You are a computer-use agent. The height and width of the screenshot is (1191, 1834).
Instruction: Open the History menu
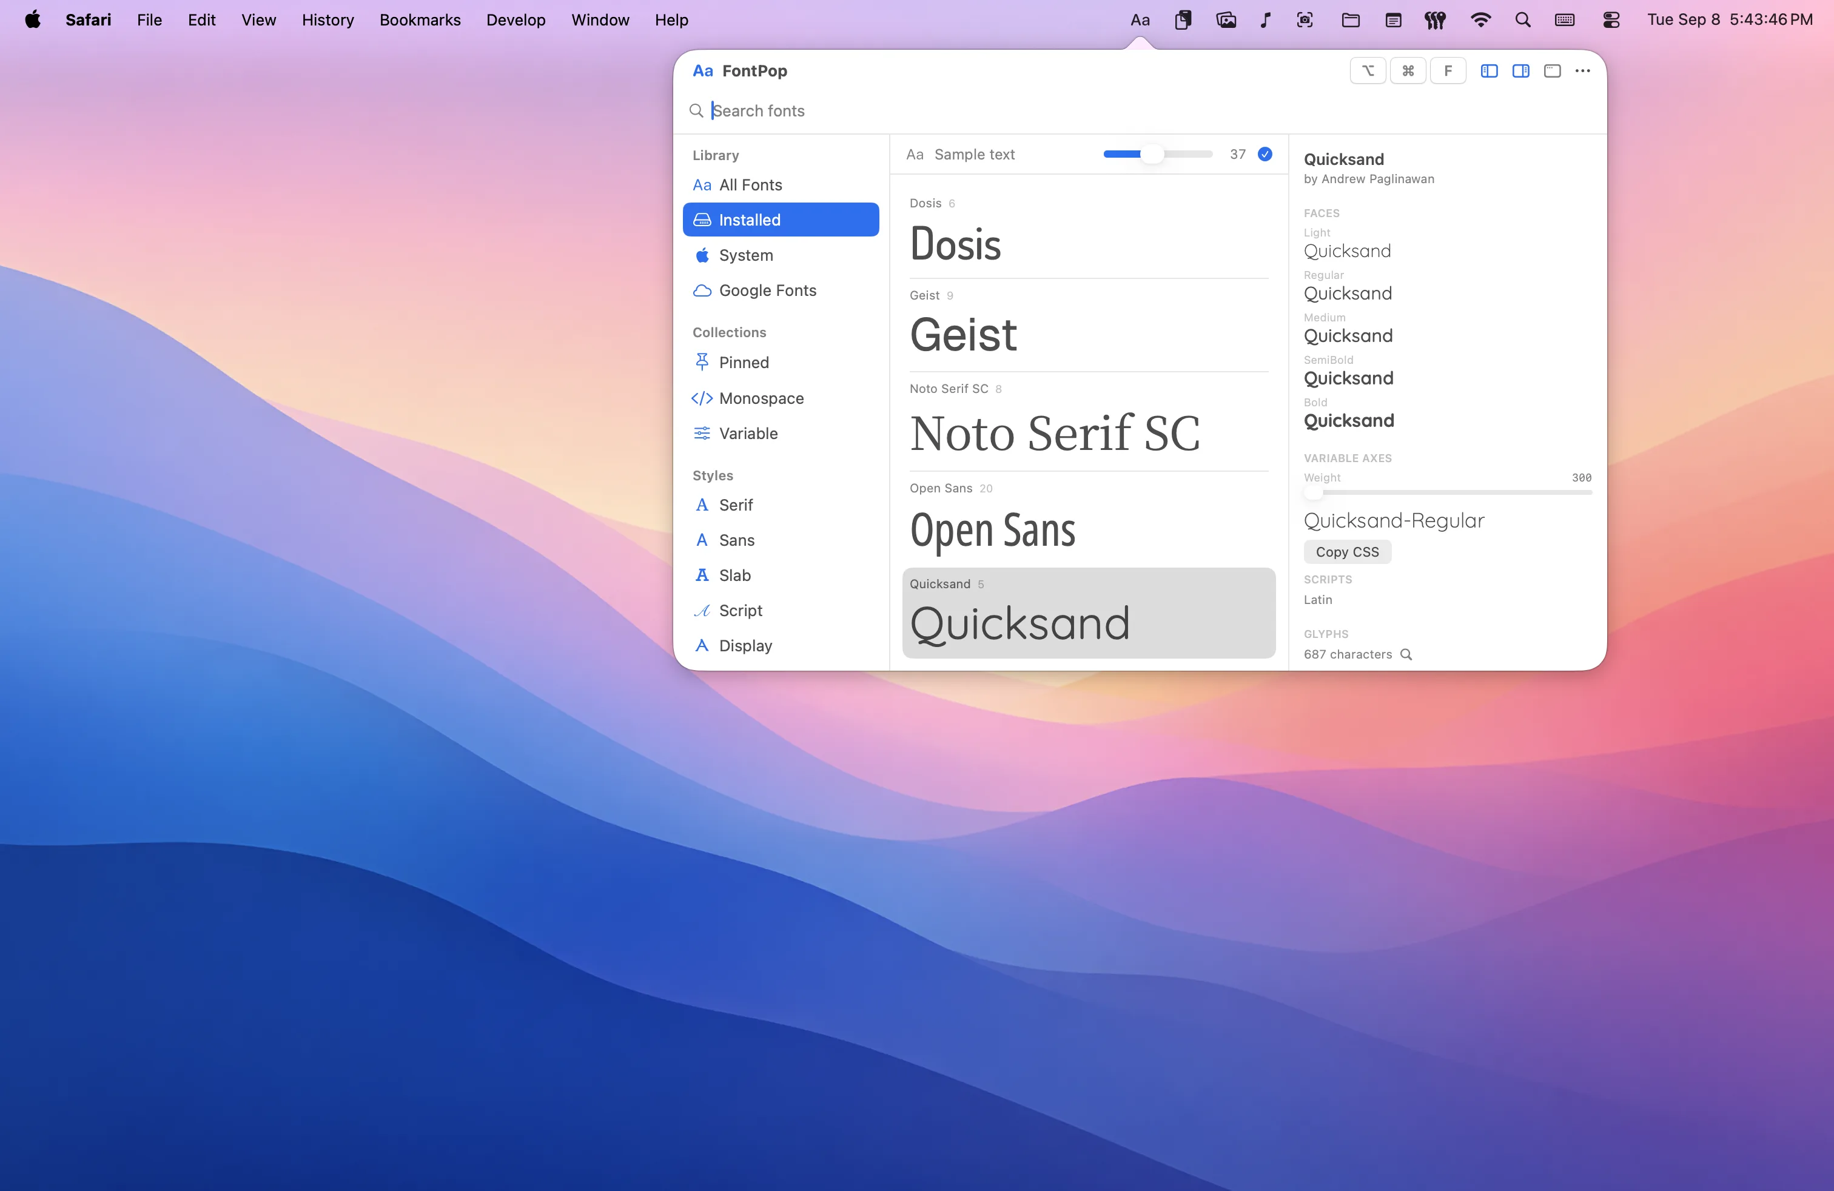[x=327, y=20]
